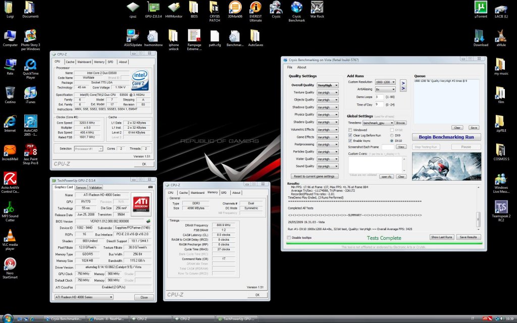Launch the 3DMark06 desktop shortcut

pyautogui.click(x=235, y=10)
